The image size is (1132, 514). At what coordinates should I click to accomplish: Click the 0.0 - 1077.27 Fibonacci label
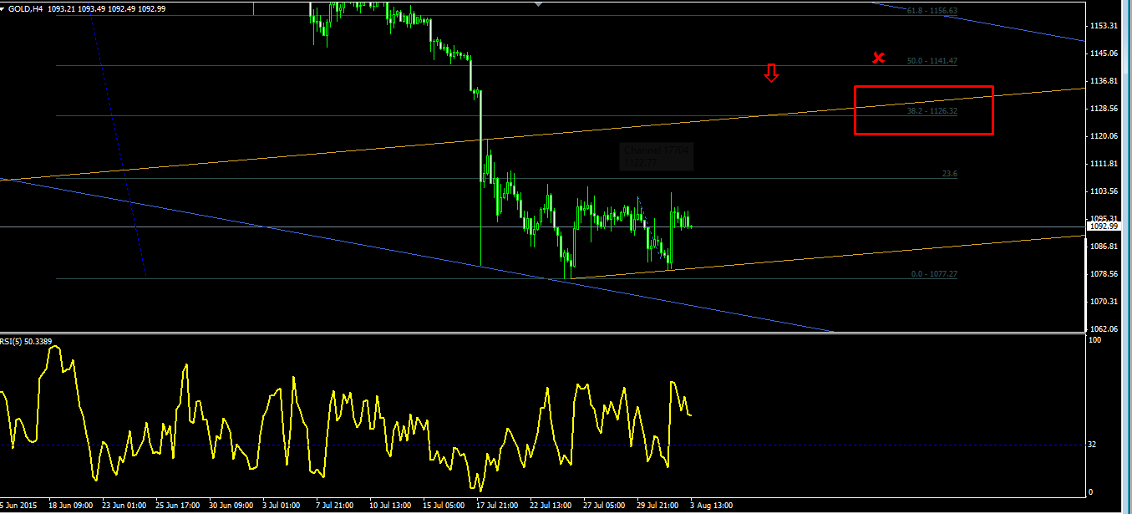pyautogui.click(x=934, y=274)
